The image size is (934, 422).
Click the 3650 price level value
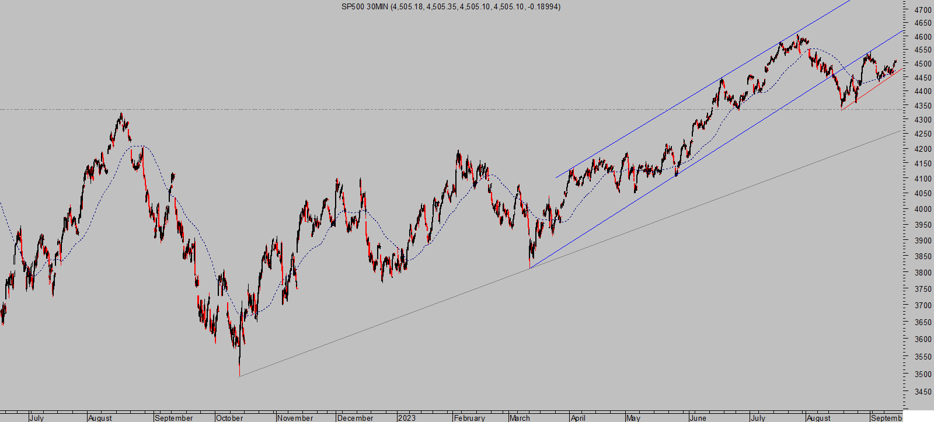[923, 322]
